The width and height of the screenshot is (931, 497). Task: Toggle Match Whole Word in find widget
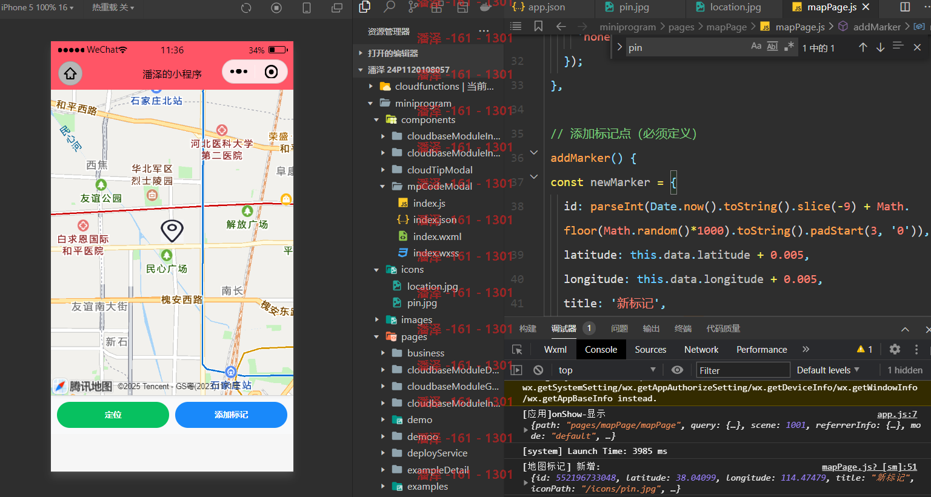click(772, 46)
